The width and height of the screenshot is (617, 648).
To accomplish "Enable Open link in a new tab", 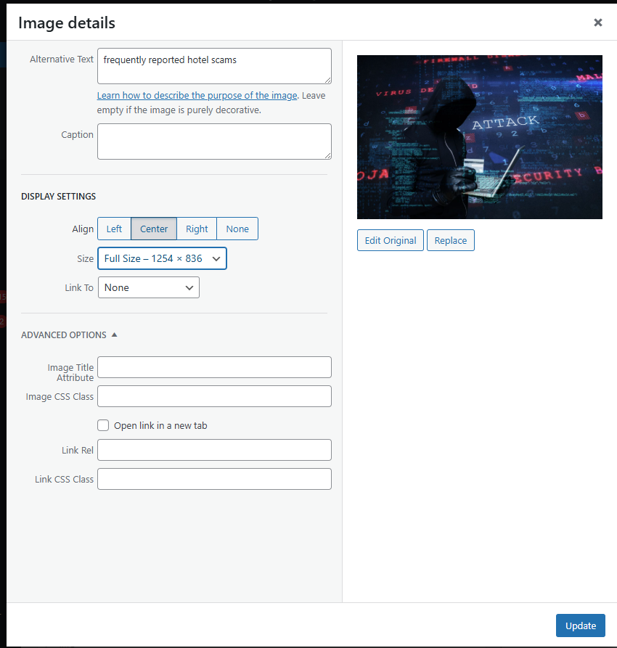I will pyautogui.click(x=103, y=425).
